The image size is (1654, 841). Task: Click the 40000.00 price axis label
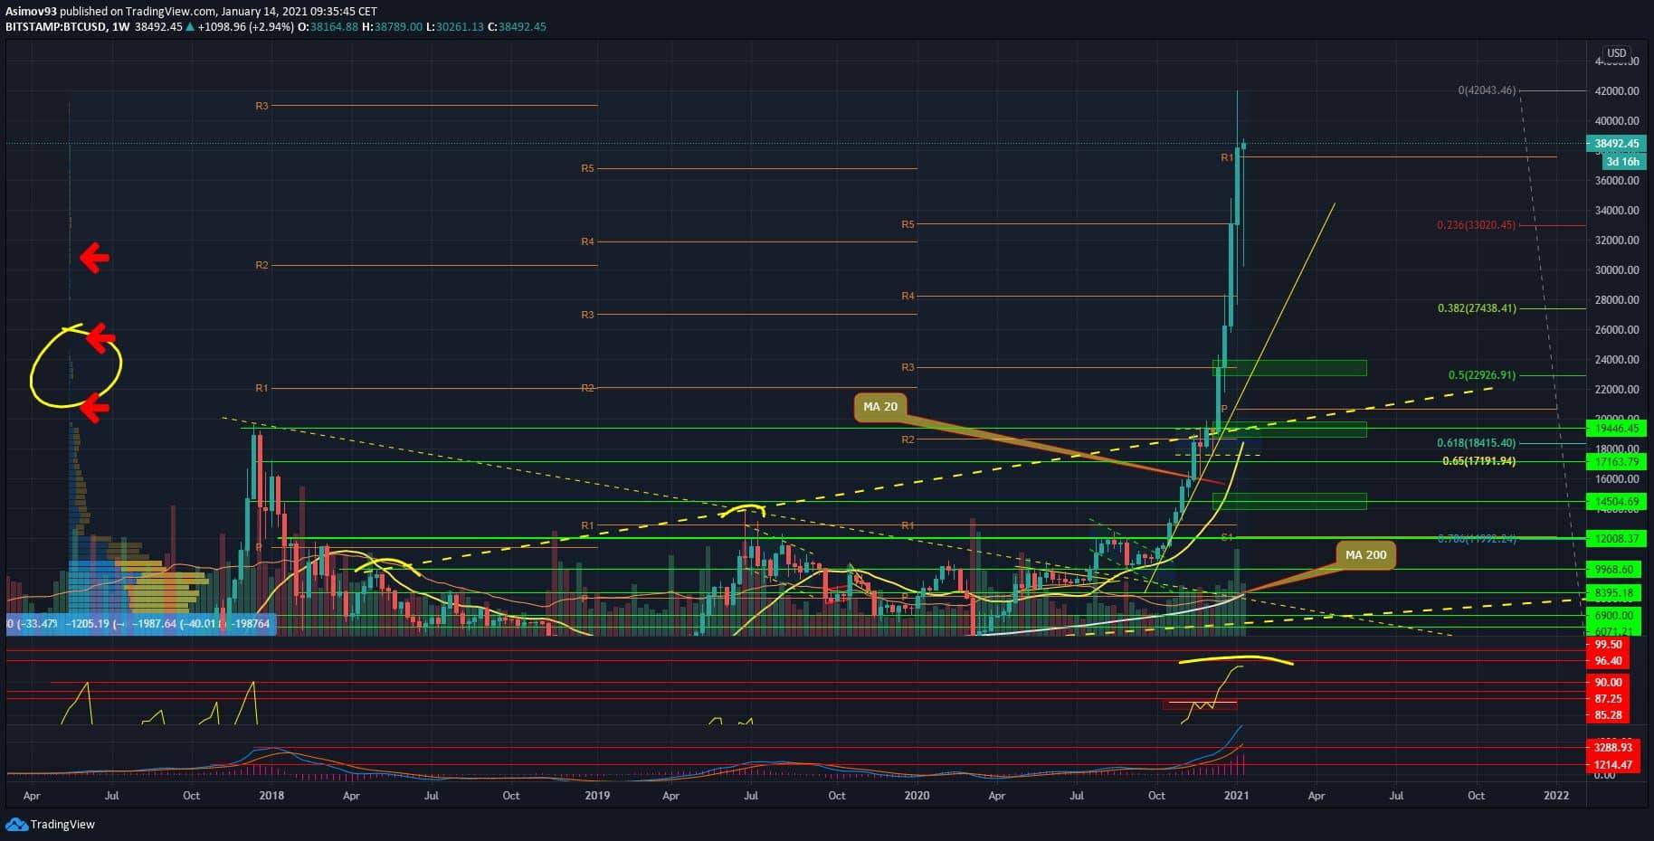pyautogui.click(x=1617, y=121)
